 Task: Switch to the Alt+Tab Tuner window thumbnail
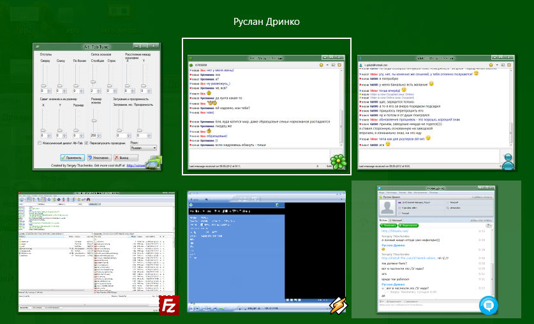click(97, 106)
